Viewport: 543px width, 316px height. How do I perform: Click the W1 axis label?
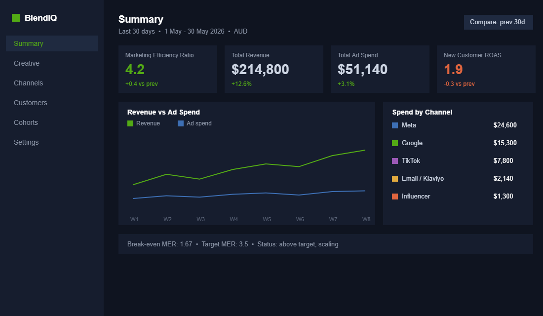134,219
